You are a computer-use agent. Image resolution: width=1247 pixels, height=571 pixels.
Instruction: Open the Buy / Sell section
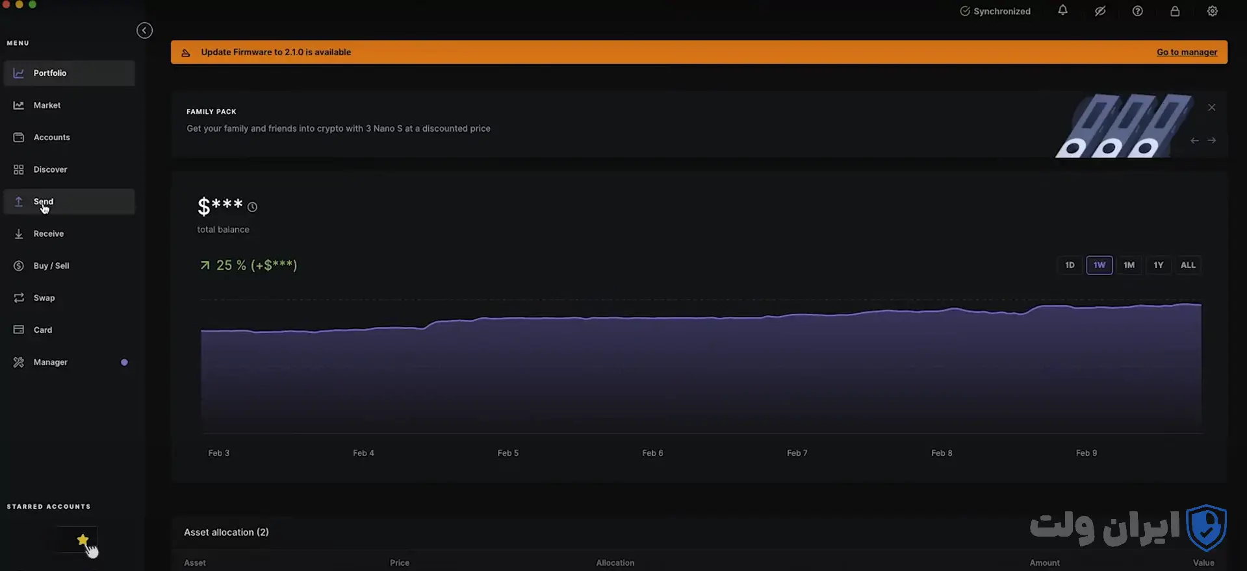pyautogui.click(x=69, y=266)
